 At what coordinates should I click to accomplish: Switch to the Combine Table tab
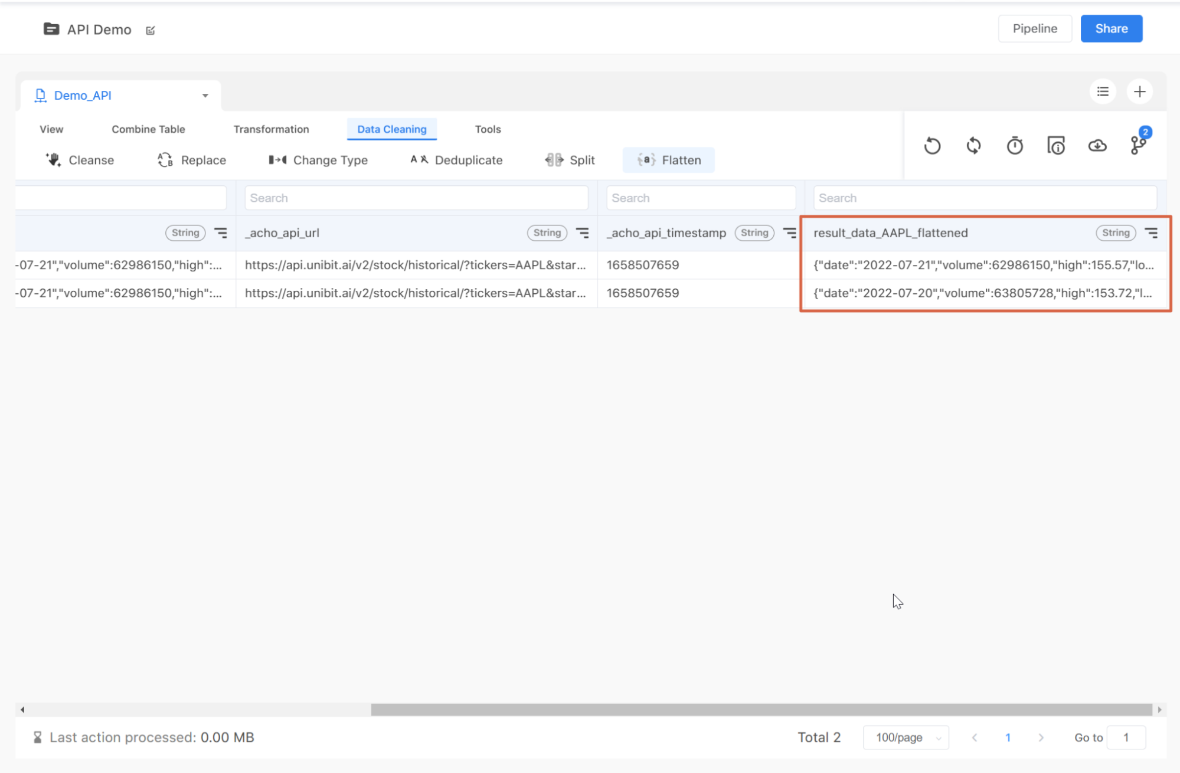tap(148, 129)
